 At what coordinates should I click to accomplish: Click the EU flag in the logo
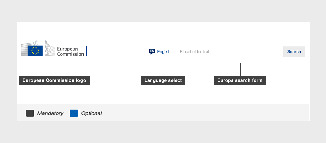(35, 51)
